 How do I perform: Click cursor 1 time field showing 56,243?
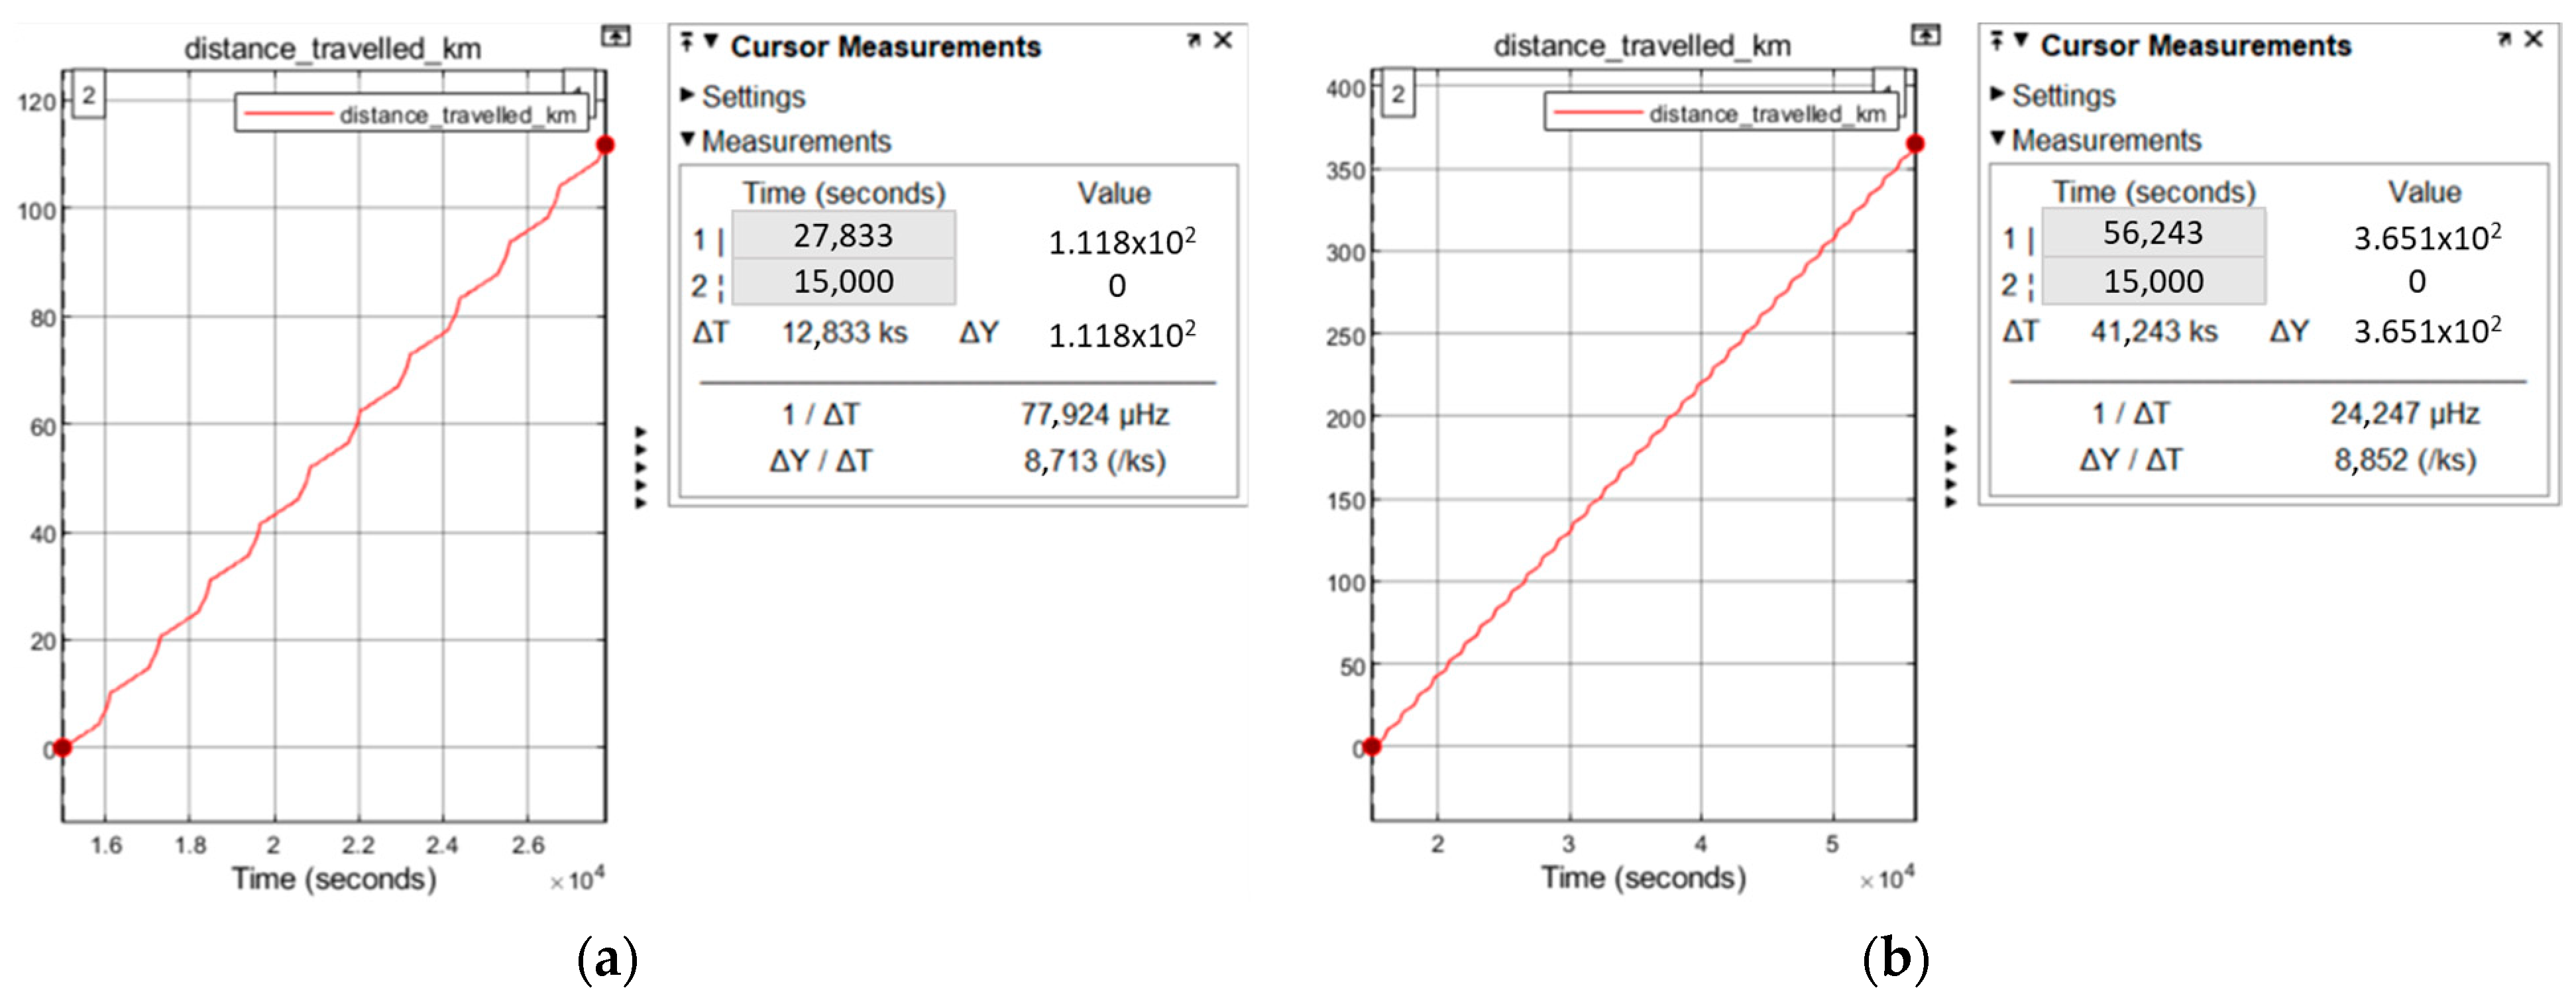point(2153,233)
